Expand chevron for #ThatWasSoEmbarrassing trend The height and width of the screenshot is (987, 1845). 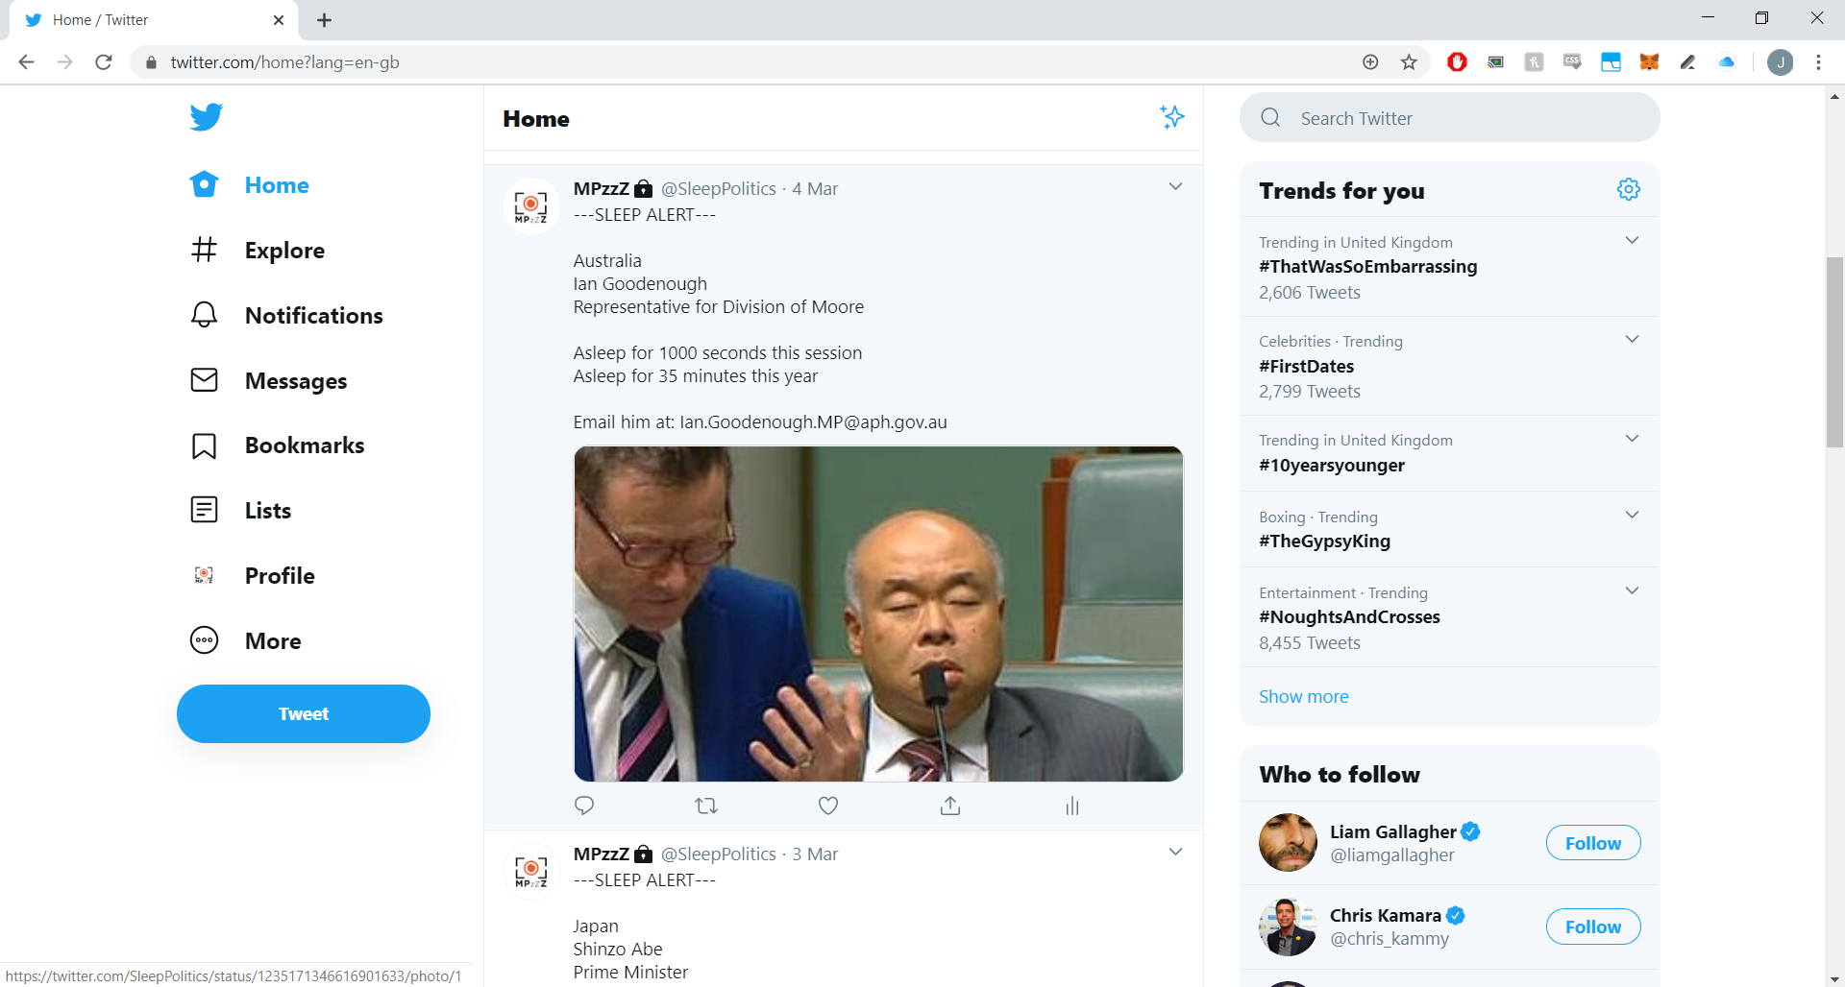pos(1632,240)
